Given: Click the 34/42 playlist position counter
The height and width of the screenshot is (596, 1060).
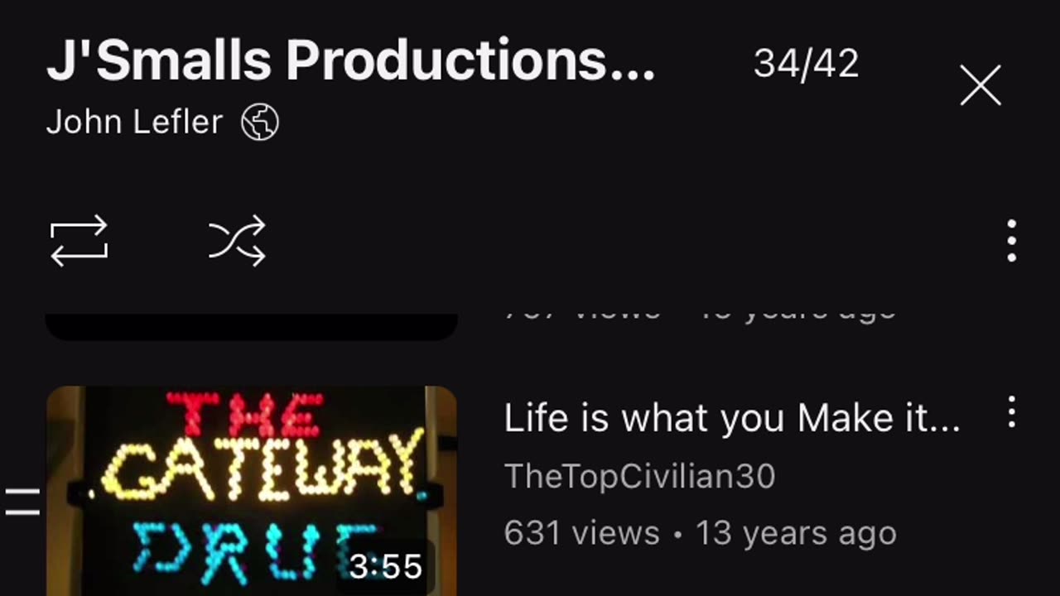Looking at the screenshot, I should click(x=806, y=64).
